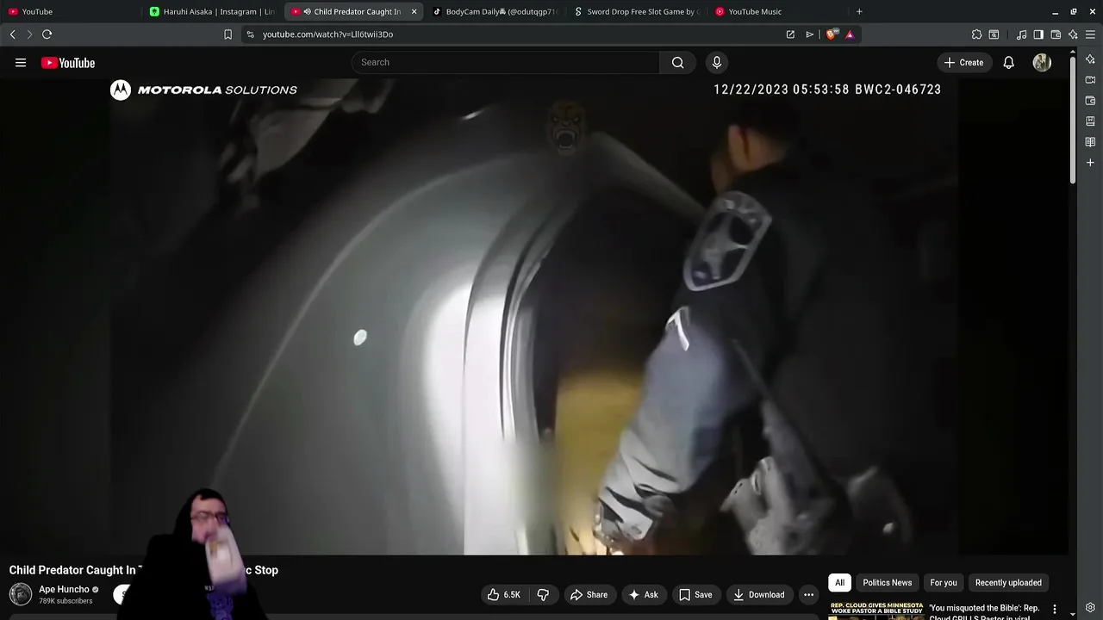This screenshot has height=620, width=1103.
Task: Open sidebar settings gear
Action: (1090, 608)
